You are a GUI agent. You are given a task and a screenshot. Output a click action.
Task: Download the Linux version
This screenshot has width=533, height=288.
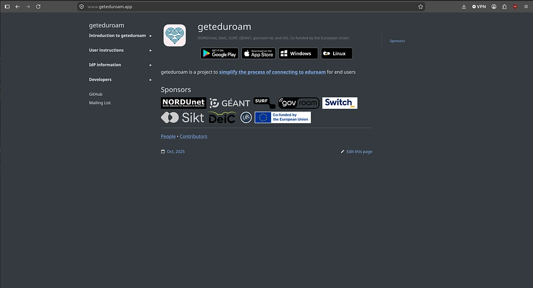337,53
